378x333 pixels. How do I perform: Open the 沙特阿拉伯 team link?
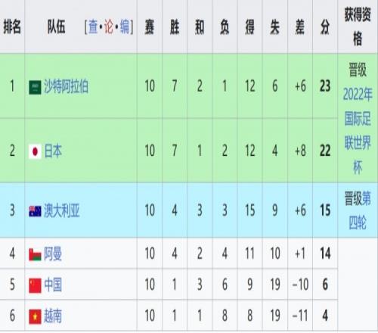[66, 86]
